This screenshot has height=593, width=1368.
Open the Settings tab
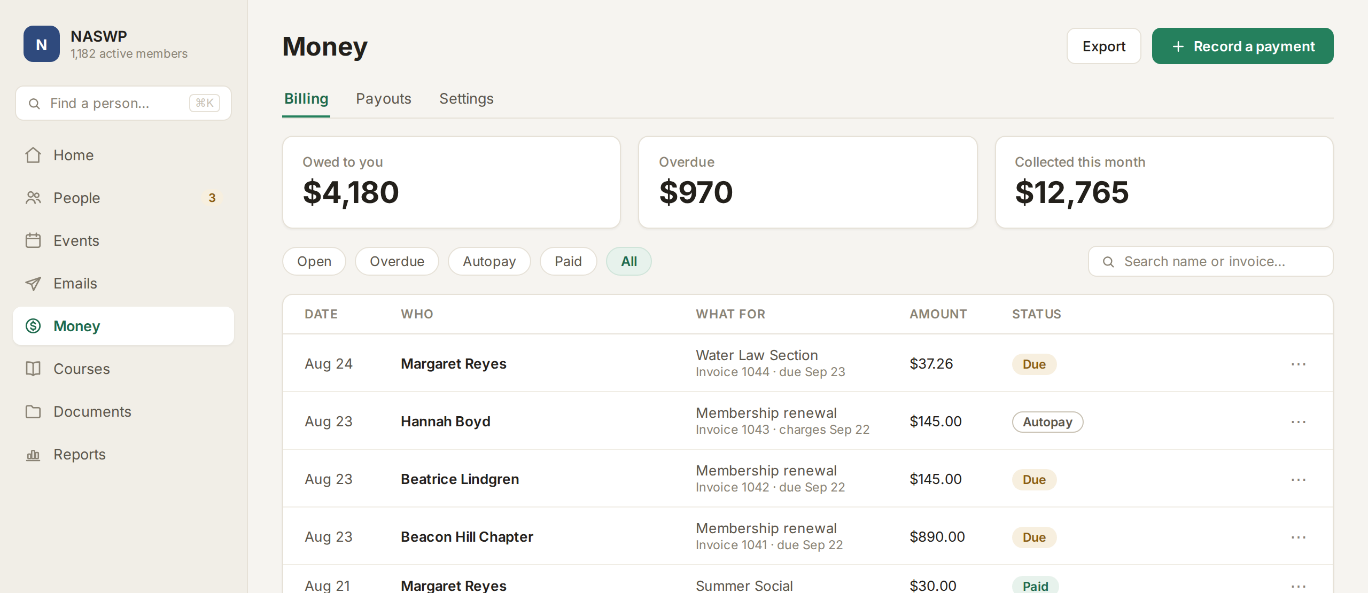pos(467,99)
